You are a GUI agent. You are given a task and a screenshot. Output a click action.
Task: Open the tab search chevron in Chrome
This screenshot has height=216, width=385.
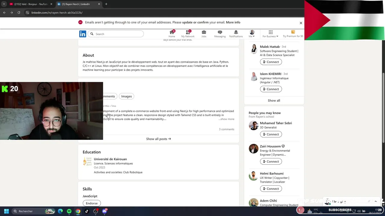coord(4,4)
